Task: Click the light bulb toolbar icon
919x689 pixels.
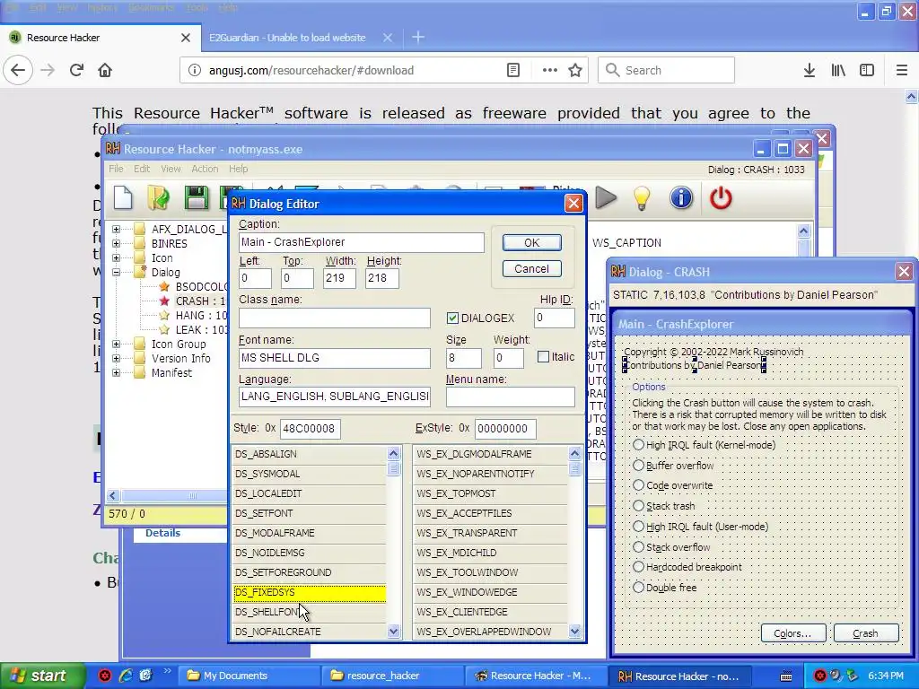Action: pos(642,198)
